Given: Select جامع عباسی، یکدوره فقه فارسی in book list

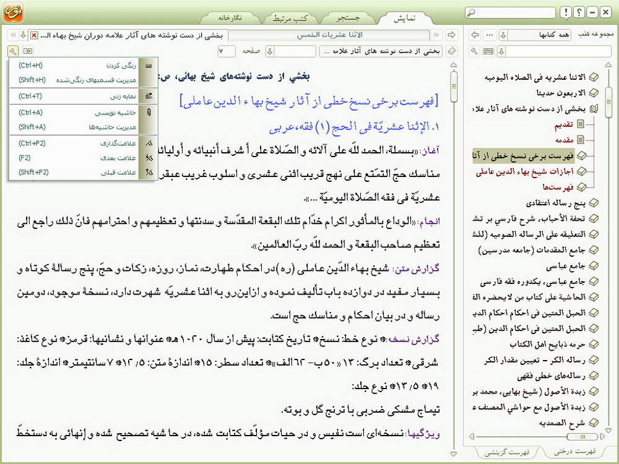Looking at the screenshot, I should [533, 281].
